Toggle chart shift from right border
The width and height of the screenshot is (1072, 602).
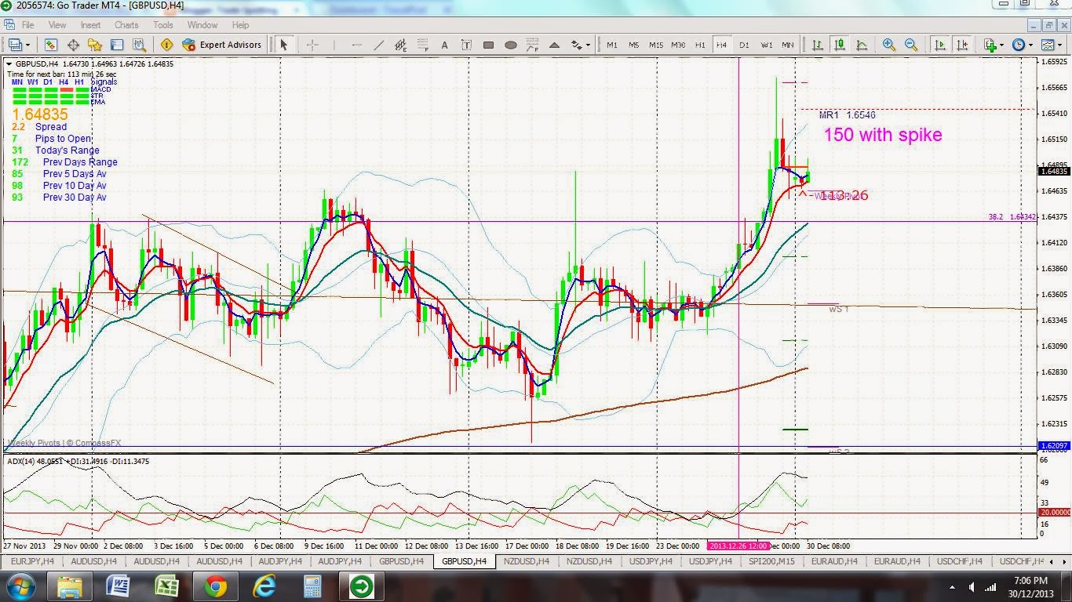[x=961, y=45]
